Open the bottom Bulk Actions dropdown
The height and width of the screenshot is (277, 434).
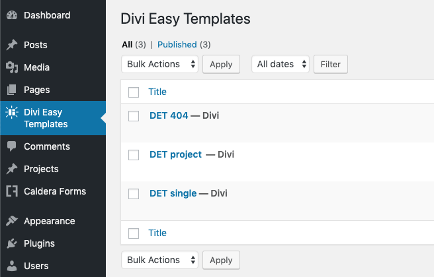160,260
